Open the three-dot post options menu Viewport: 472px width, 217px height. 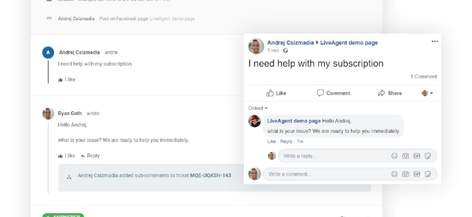coord(435,42)
